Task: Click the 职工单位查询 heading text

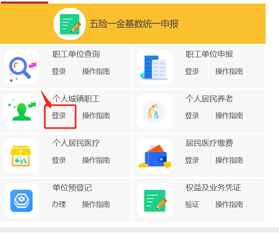Action: [76, 54]
